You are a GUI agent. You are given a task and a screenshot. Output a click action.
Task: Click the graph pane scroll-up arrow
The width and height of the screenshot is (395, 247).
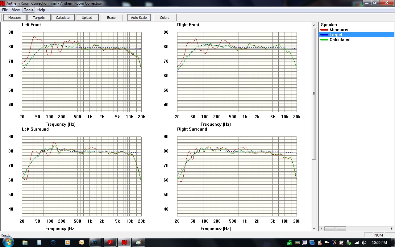(314, 25)
